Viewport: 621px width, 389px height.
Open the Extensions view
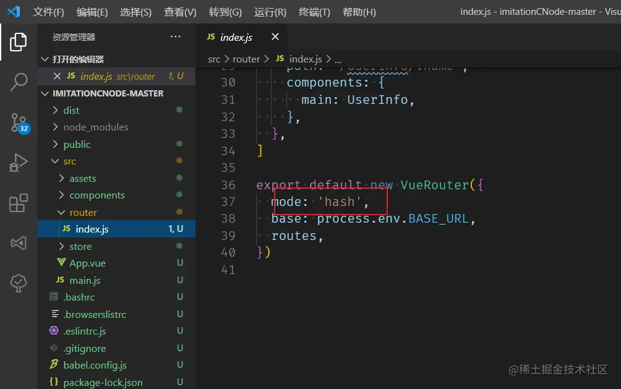[x=18, y=203]
